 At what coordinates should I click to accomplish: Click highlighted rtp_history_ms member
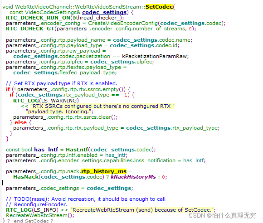[104, 171]
